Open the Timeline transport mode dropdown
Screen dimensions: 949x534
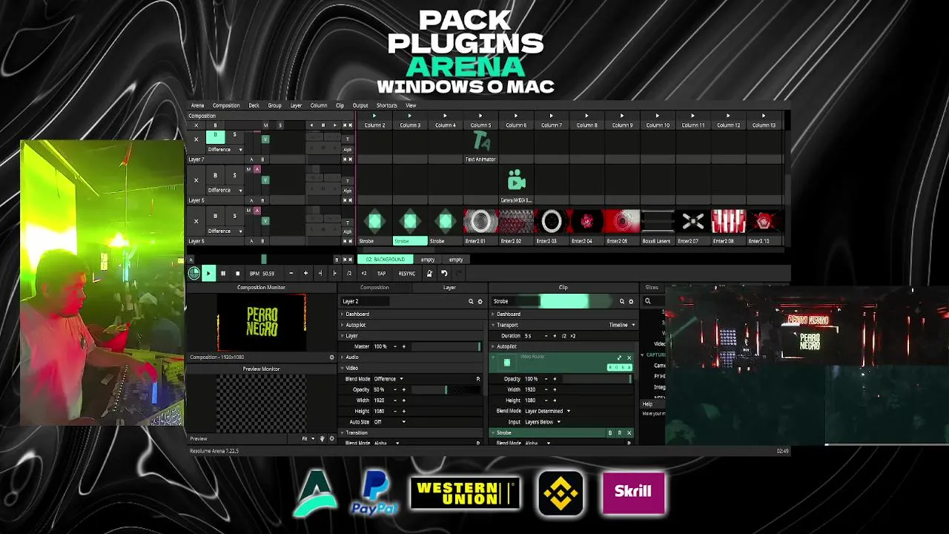622,325
